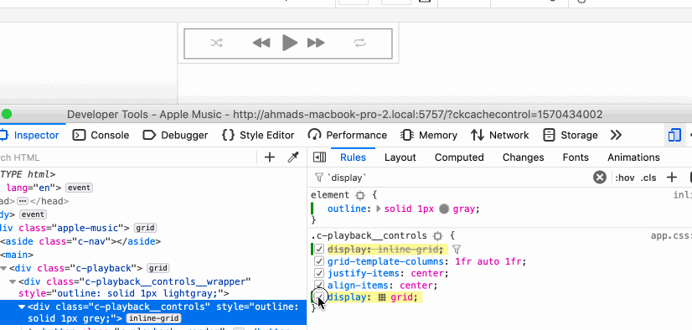
Task: Toggle the three-pane inspector layout icon
Action: pos(319,157)
